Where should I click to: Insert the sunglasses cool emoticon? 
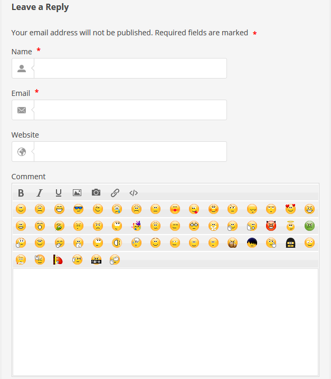click(x=78, y=209)
